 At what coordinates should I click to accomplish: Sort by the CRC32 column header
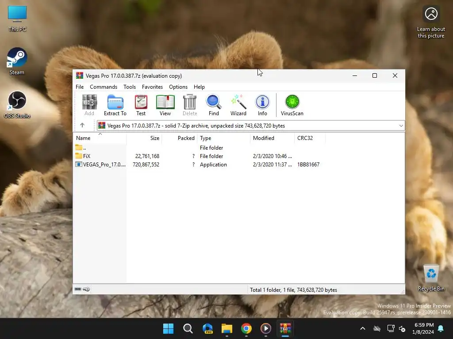(x=310, y=138)
